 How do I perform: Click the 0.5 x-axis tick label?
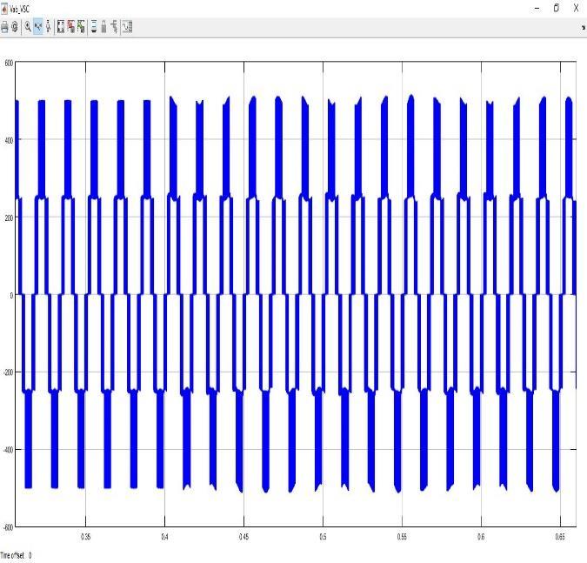pyautogui.click(x=323, y=537)
